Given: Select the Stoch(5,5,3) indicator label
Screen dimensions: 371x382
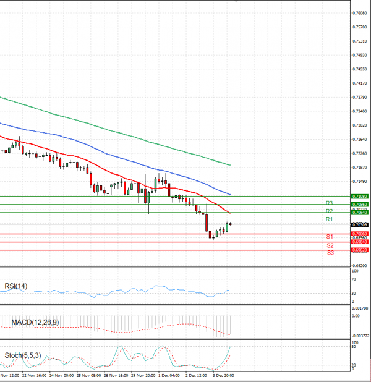Looking at the screenshot, I should [22, 355].
